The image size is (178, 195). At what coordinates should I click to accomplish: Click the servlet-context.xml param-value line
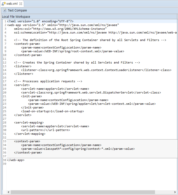coord(92,104)
